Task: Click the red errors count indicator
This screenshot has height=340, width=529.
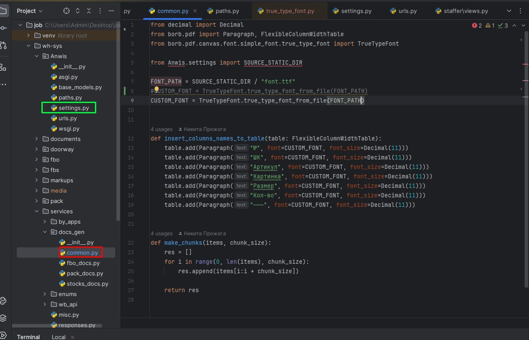Action: point(477,26)
